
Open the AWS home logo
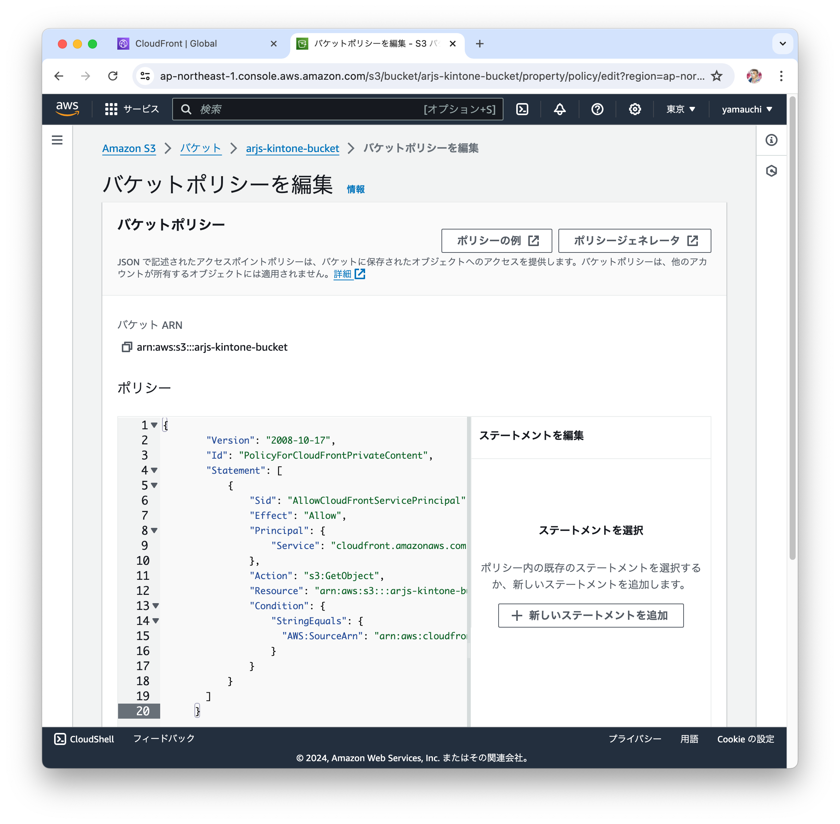click(x=67, y=109)
